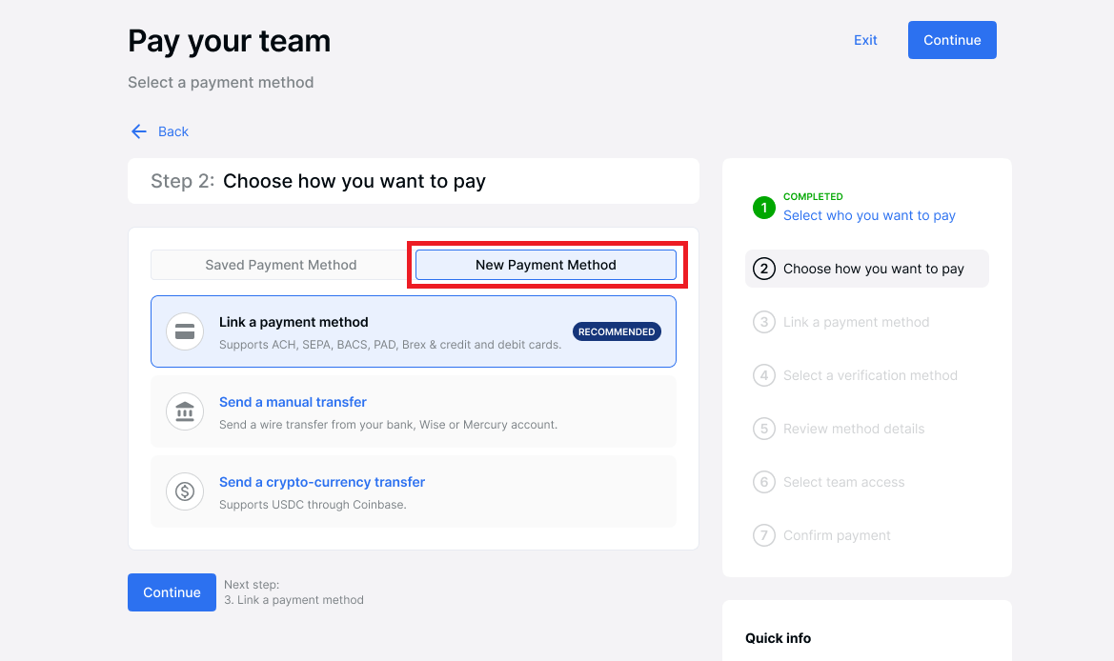The width and height of the screenshot is (1114, 661).
Task: Click the Exit link
Action: (x=864, y=40)
